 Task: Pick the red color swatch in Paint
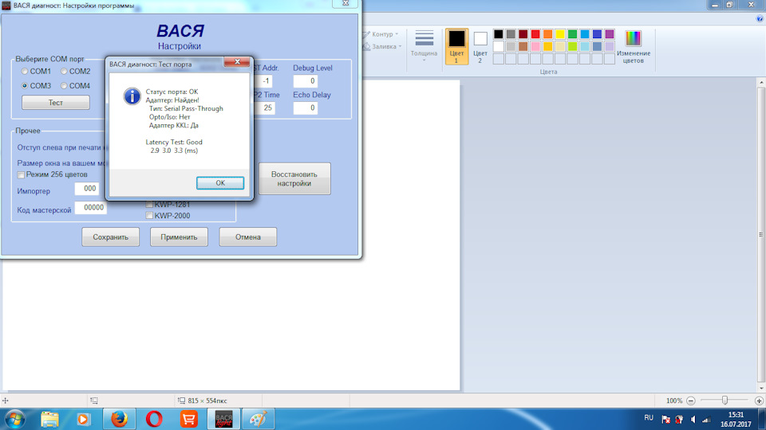click(535, 34)
